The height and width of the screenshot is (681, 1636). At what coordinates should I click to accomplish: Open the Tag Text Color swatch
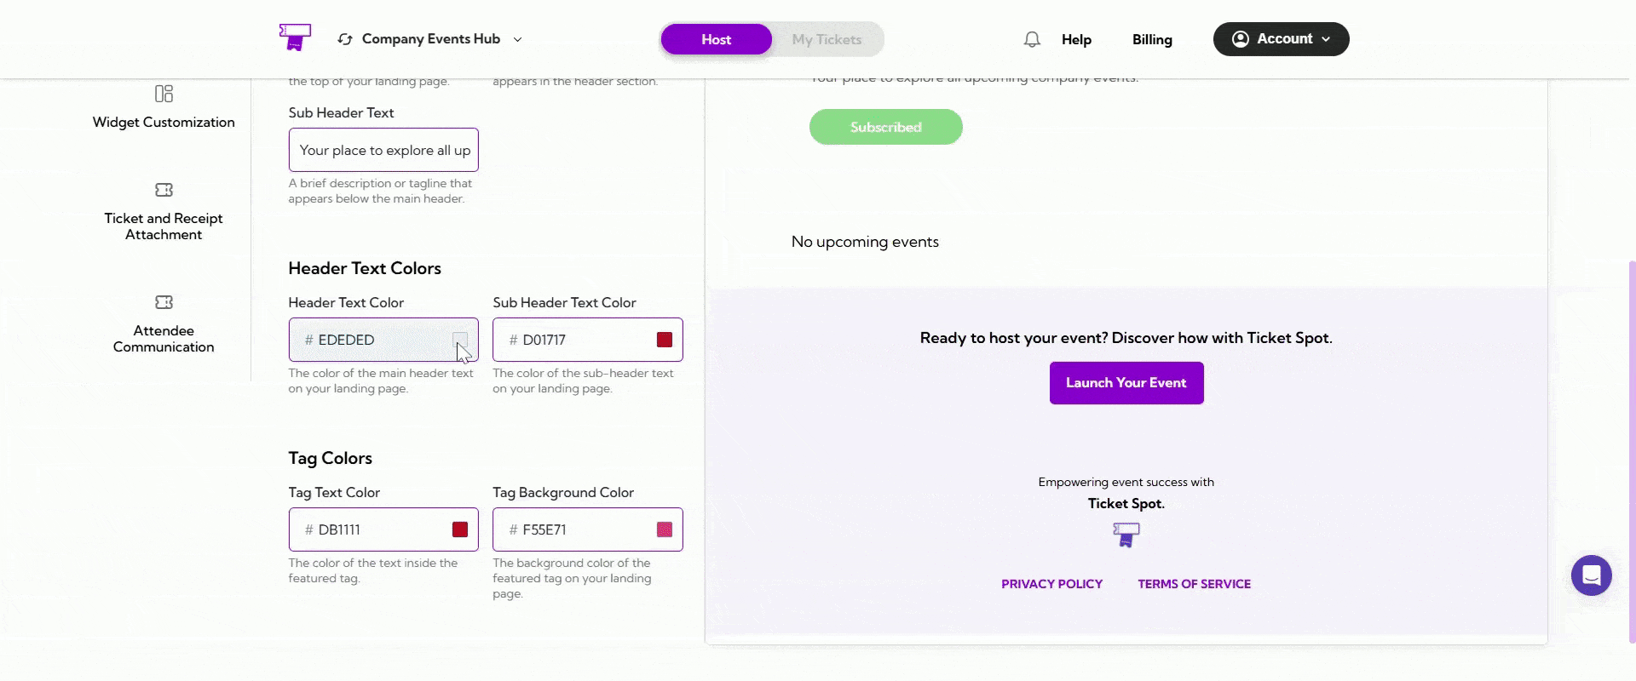[x=460, y=529]
